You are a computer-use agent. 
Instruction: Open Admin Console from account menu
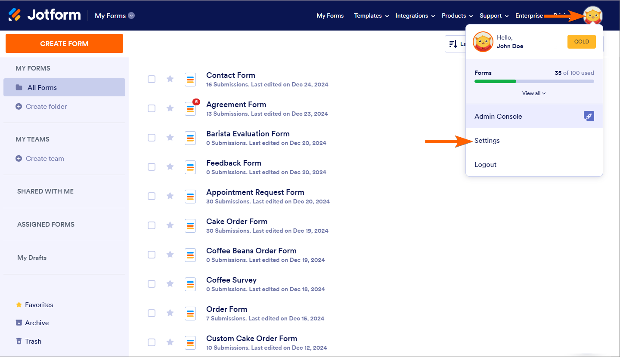pyautogui.click(x=534, y=116)
